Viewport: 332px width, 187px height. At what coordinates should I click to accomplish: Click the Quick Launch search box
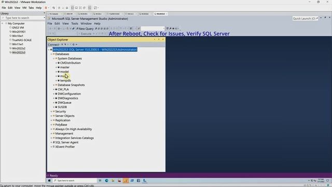click(x=306, y=19)
